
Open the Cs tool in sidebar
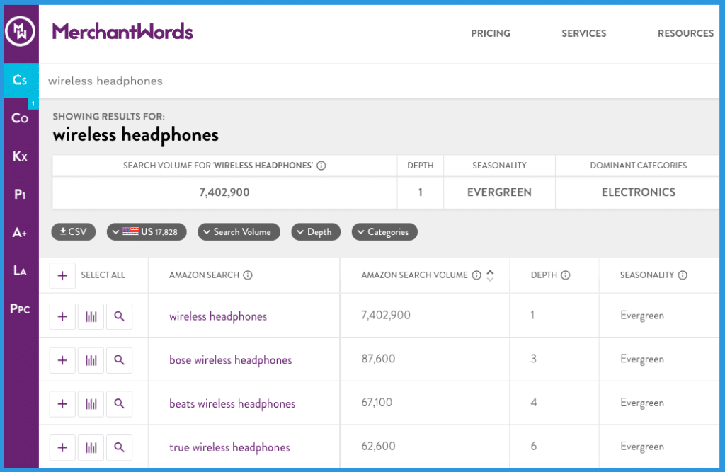(x=20, y=81)
